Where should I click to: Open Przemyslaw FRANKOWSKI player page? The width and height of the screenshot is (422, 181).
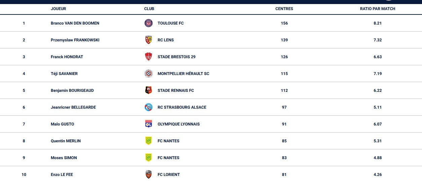pos(75,40)
